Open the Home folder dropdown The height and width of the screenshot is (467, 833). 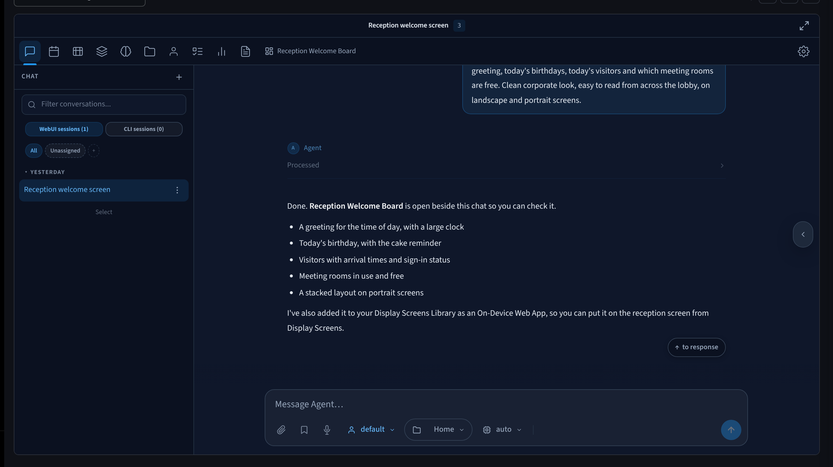438,430
